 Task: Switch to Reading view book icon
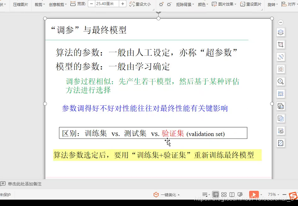pyautogui.click(x=232, y=194)
